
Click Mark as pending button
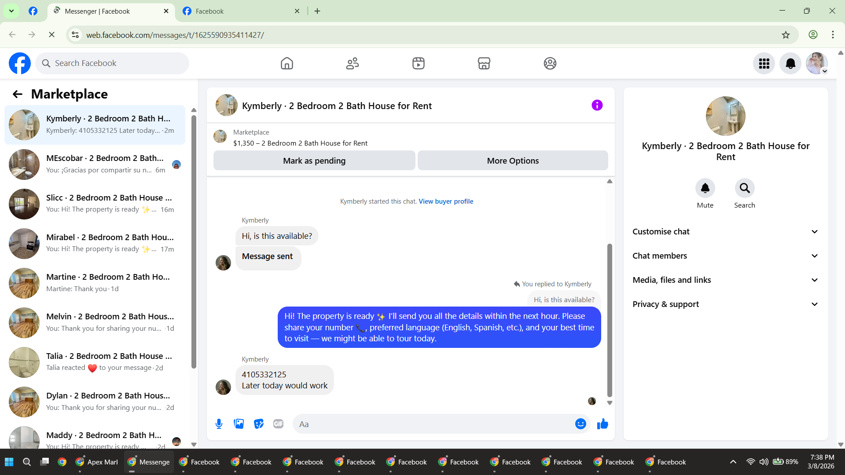[x=314, y=161]
